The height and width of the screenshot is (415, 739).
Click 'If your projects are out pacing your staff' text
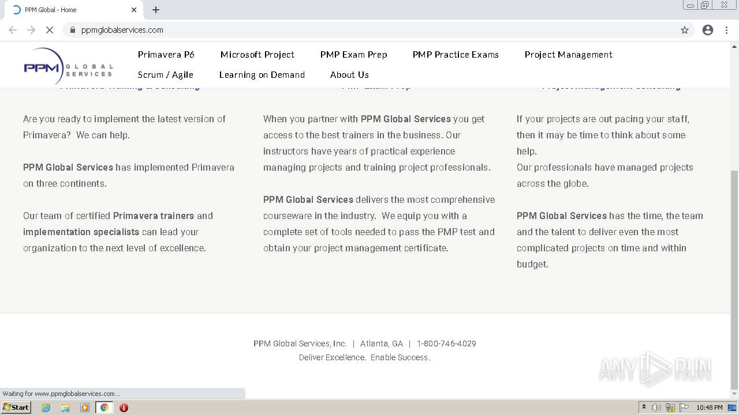click(x=603, y=119)
